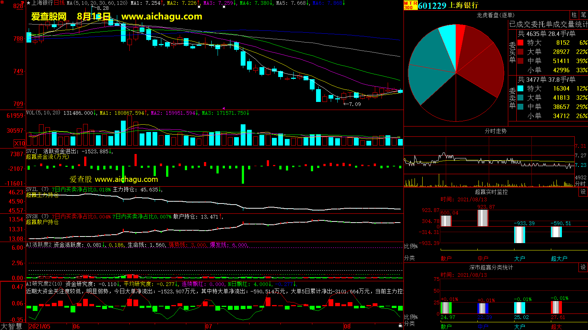The width and height of the screenshot is (588, 330).
Task: Select the 分时走势 panel title
Action: click(495, 131)
